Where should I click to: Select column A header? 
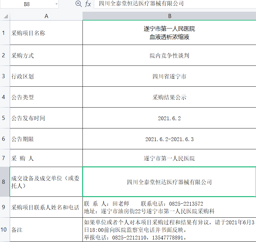46,16
